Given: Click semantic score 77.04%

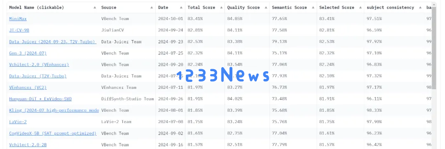Looking at the screenshot, I should pyautogui.click(x=279, y=133).
